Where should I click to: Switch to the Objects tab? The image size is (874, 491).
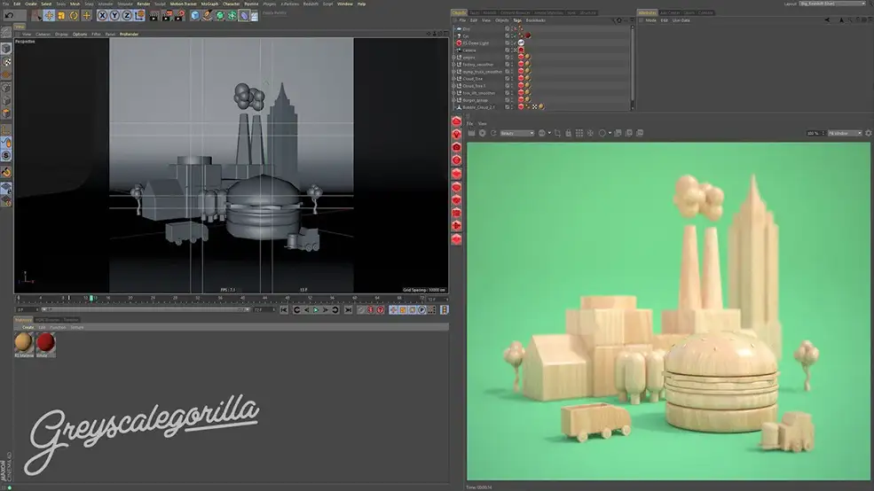pos(459,12)
